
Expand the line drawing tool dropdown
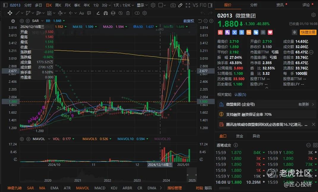(x=22, y=13)
